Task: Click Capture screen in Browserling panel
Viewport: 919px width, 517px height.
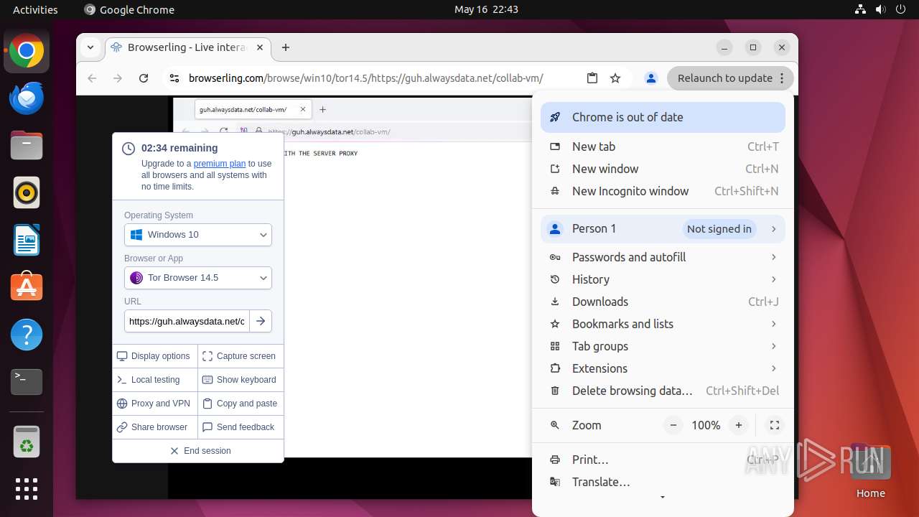Action: [x=241, y=356]
